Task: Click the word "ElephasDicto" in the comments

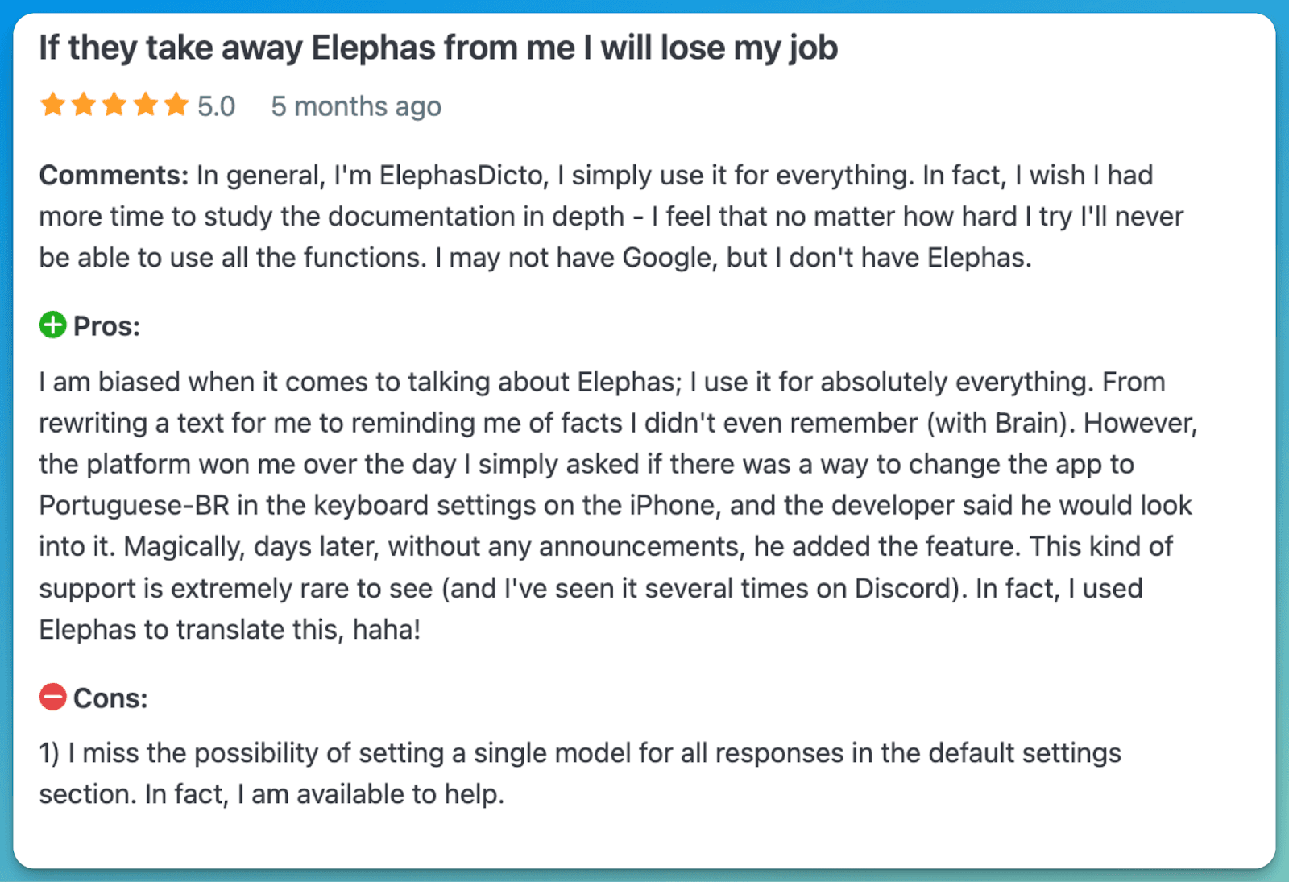Action: pyautogui.click(x=462, y=175)
